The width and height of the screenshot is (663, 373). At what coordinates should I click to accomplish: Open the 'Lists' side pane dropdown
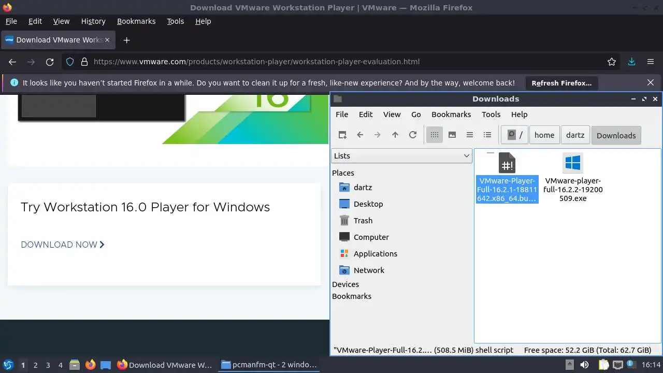pyautogui.click(x=401, y=156)
